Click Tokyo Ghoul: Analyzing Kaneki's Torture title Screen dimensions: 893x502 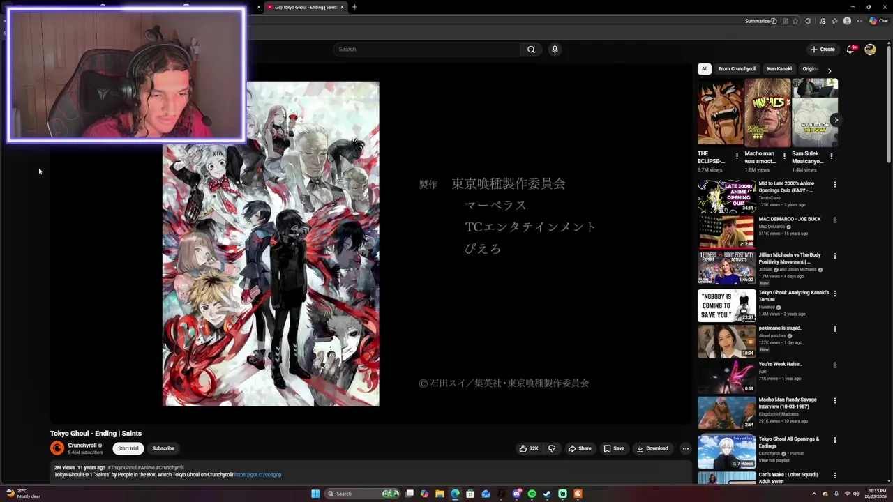pos(793,296)
